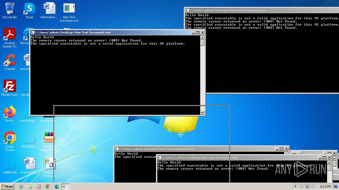The image size is (339, 190).
Task: Launch Chrome from the taskbar
Action: [x=48, y=187]
